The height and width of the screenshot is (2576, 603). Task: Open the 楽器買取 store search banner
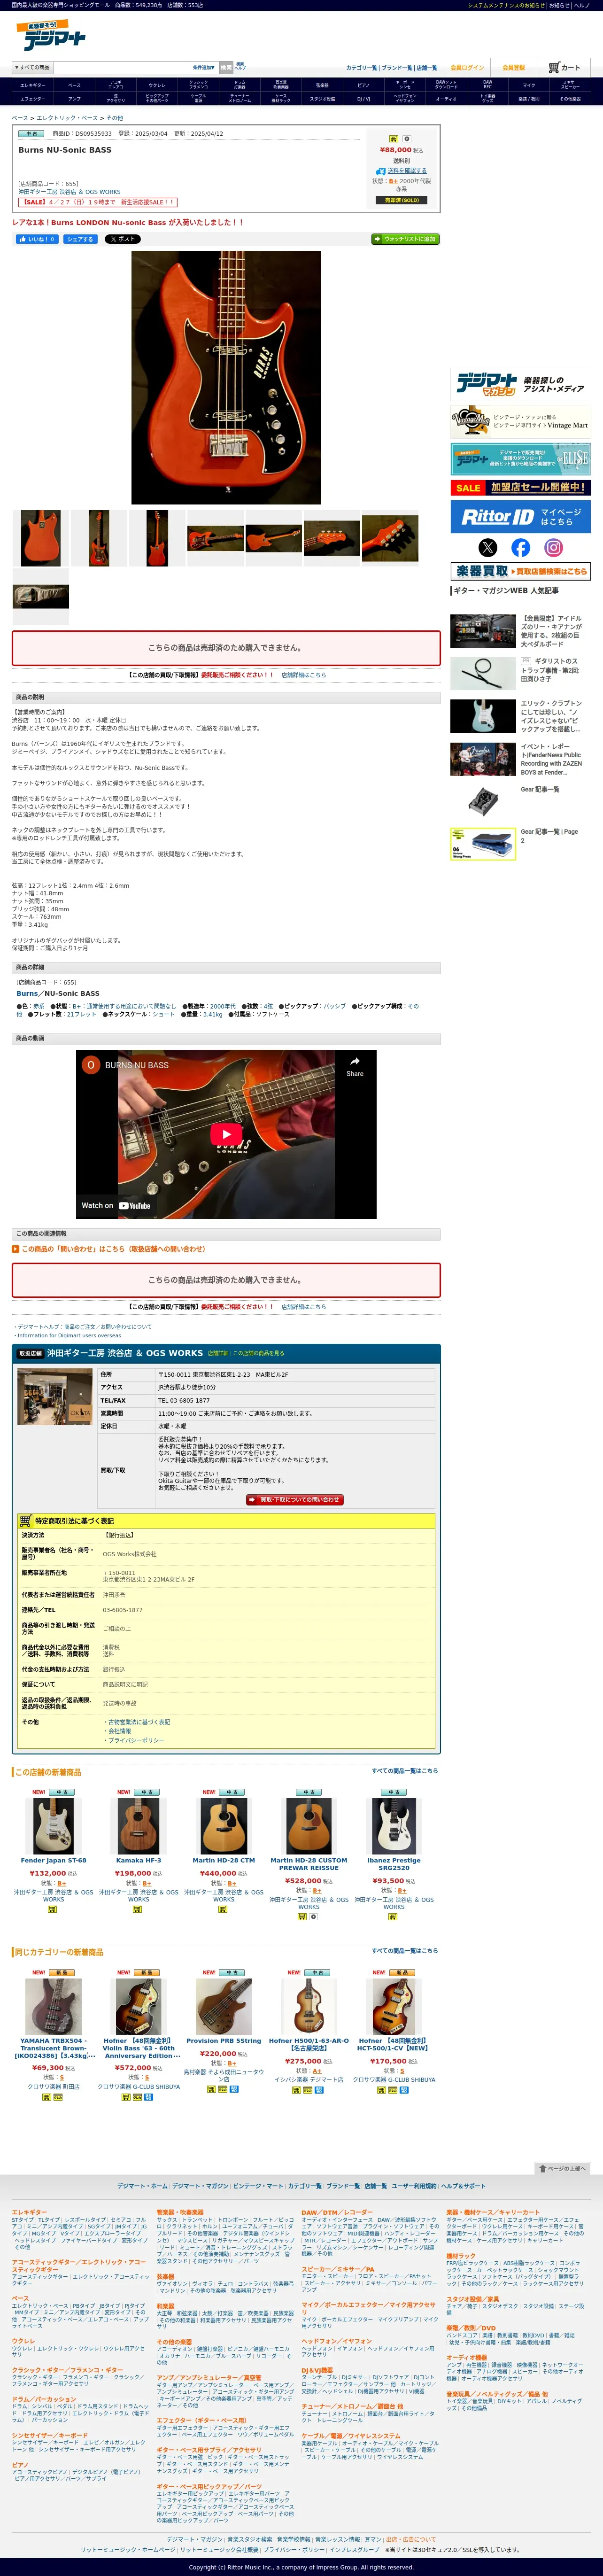(x=520, y=571)
